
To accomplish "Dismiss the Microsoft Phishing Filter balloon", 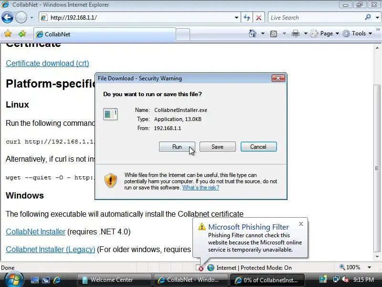I will click(x=301, y=224).
